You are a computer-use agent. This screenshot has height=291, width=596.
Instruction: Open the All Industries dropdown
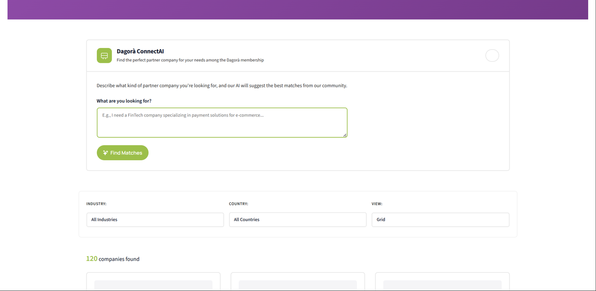(x=155, y=220)
